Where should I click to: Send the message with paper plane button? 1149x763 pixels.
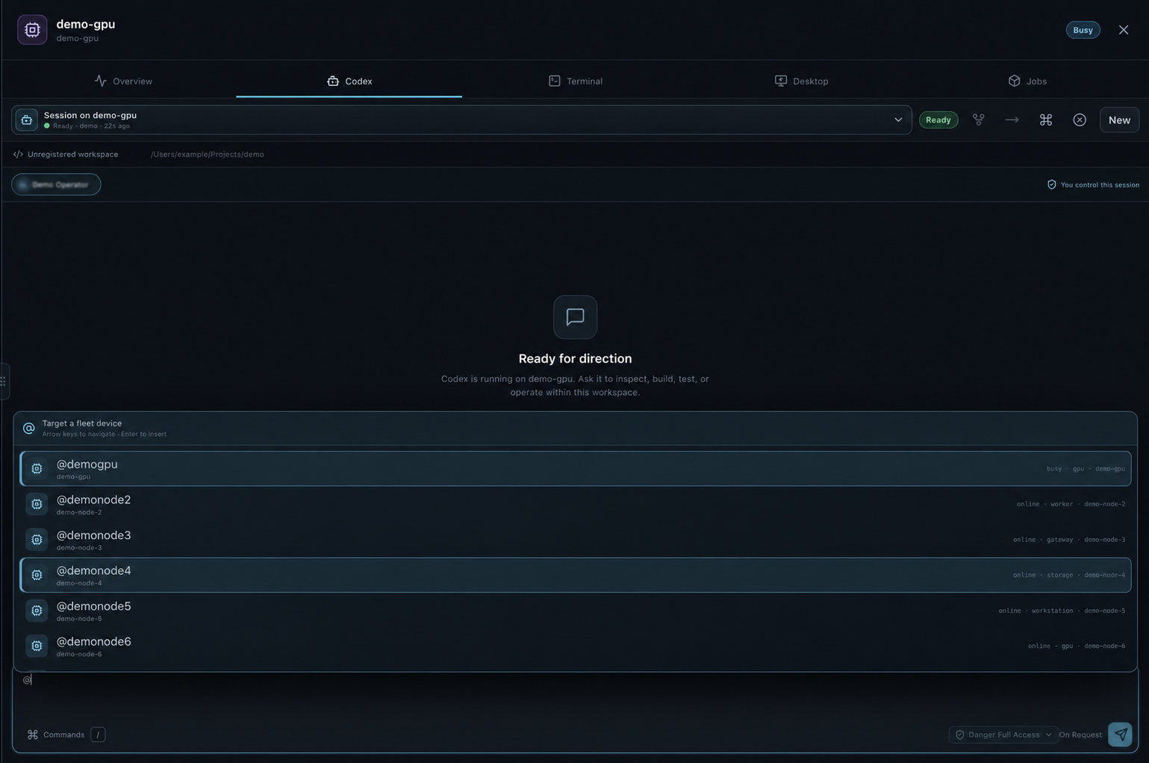[1120, 735]
